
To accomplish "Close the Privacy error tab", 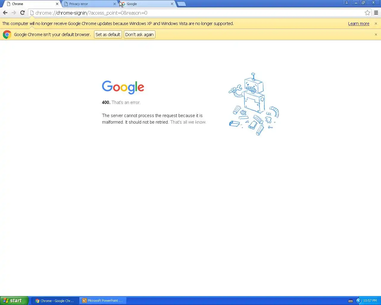I will (x=115, y=4).
